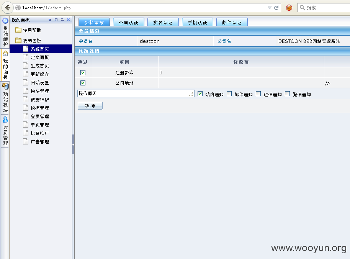This screenshot has width=350, height=259.
Task: Switch to the 手机认证 tab
Action: tap(198, 22)
